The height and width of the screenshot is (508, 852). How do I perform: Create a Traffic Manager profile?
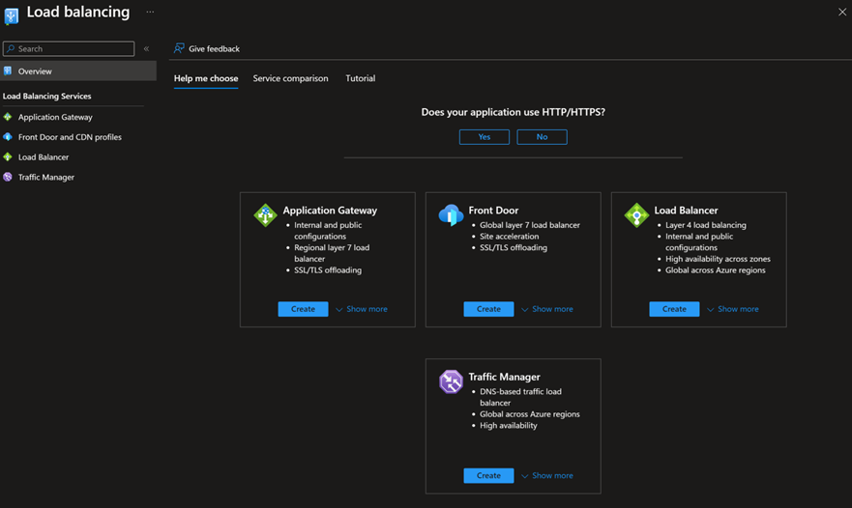488,475
